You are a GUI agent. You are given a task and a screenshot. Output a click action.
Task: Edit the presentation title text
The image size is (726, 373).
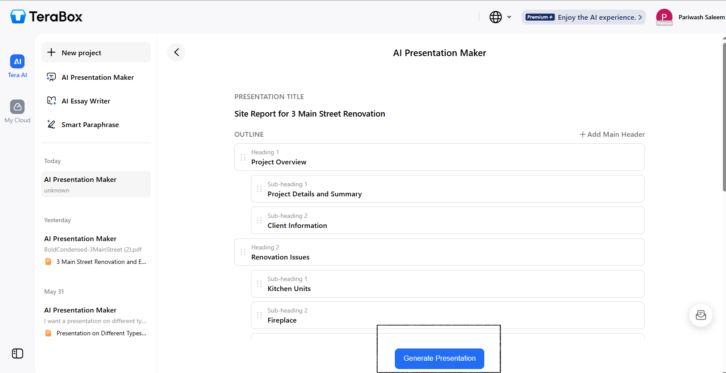point(310,114)
